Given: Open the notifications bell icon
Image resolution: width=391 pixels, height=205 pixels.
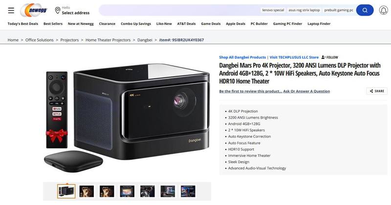Looking at the screenshot, I should click(384, 10).
